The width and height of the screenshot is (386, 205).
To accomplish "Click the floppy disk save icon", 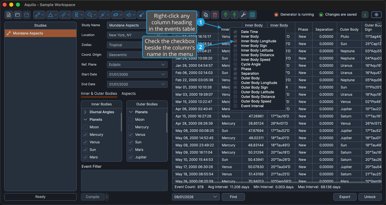I will pyautogui.click(x=26, y=15).
